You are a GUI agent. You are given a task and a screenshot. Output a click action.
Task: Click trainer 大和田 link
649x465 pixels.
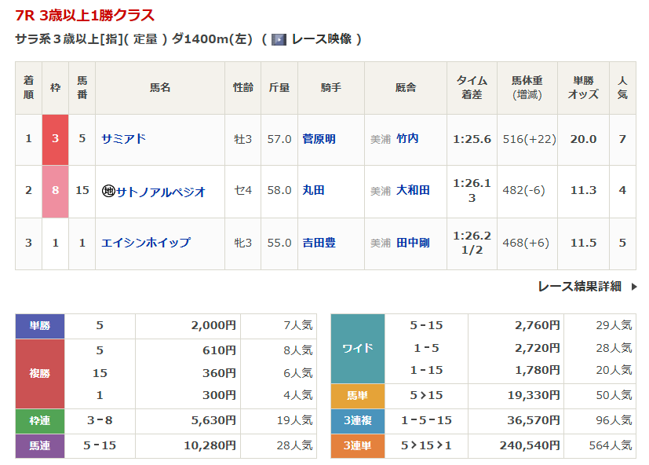coord(413,191)
